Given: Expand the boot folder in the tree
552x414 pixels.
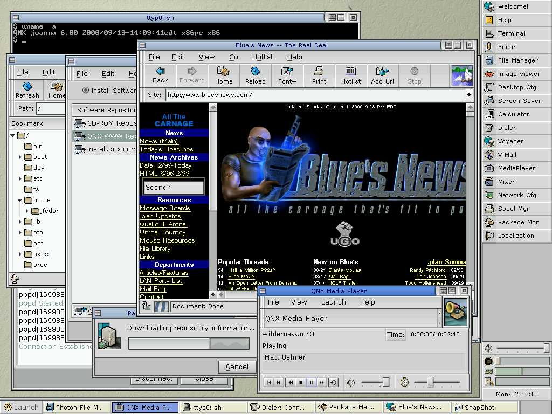Looking at the screenshot, I should [20, 157].
